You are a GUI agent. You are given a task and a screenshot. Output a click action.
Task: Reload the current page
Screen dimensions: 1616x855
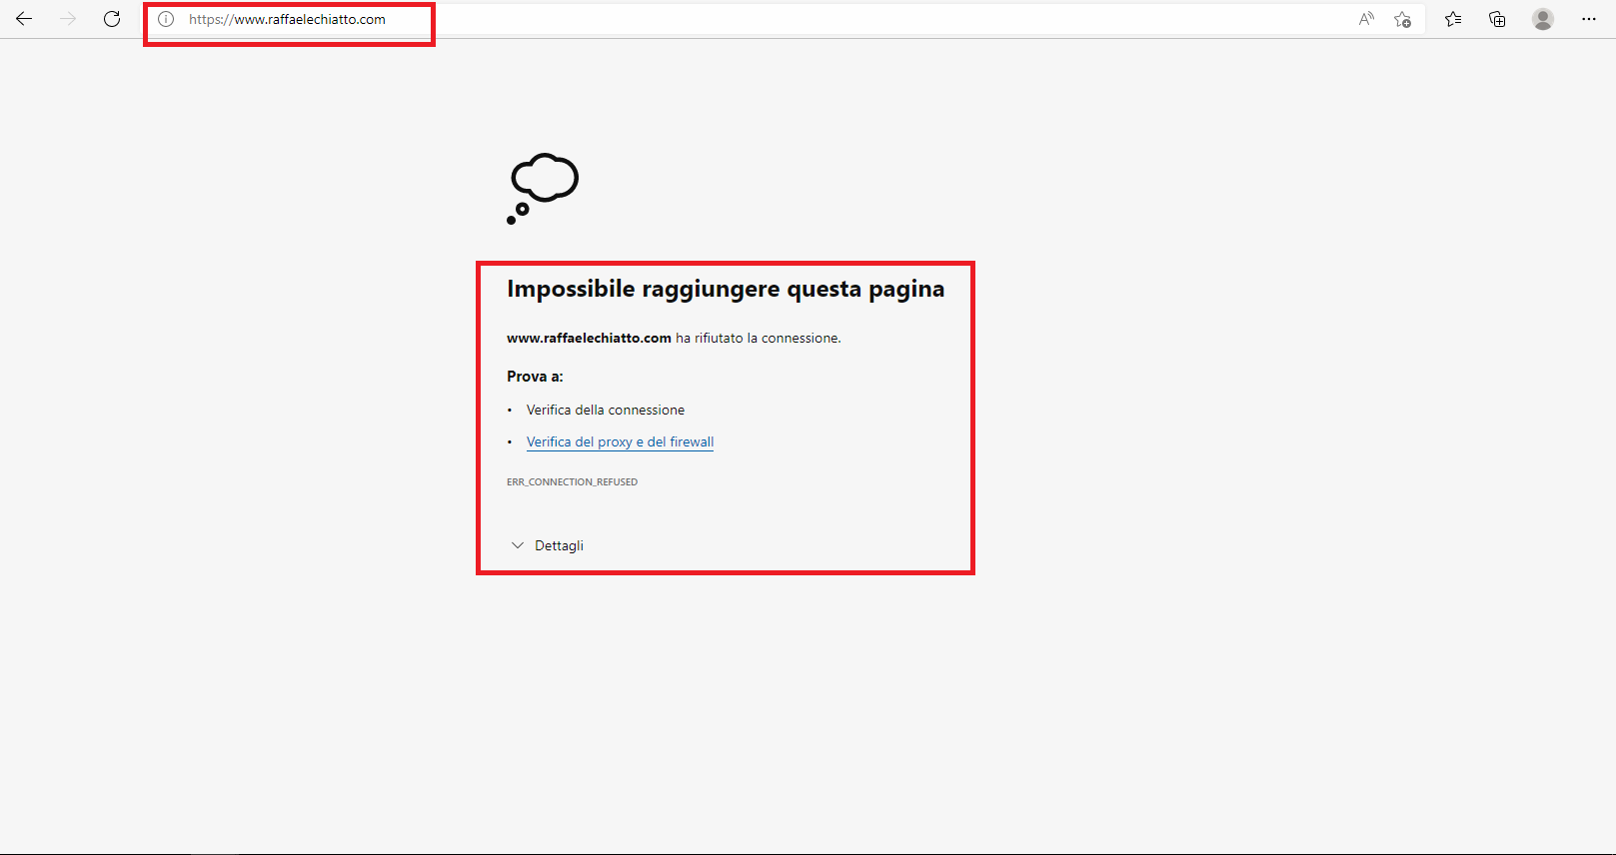[x=112, y=19]
